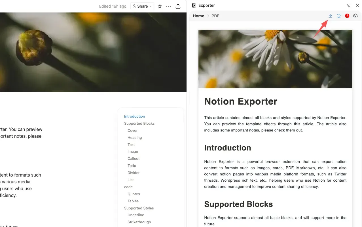Click the download PDF icon
This screenshot has height=227, width=362.
[330, 16]
